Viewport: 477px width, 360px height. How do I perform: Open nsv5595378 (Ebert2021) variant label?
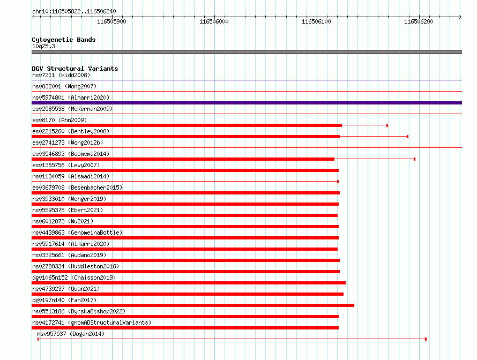coord(68,210)
